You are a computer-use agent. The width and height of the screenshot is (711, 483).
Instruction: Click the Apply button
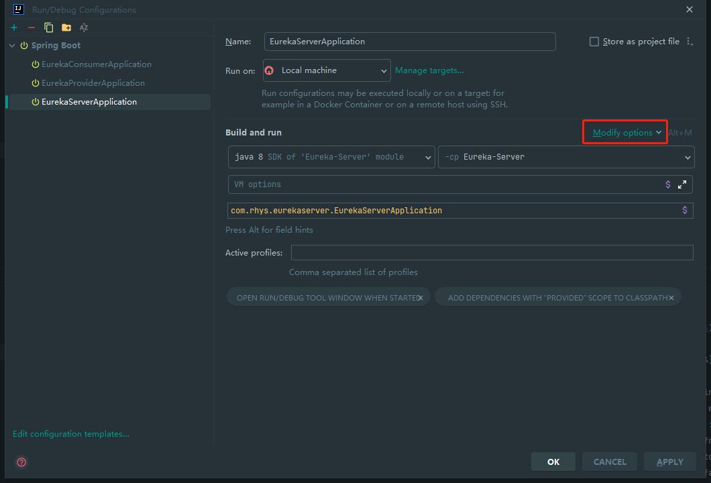tap(669, 462)
